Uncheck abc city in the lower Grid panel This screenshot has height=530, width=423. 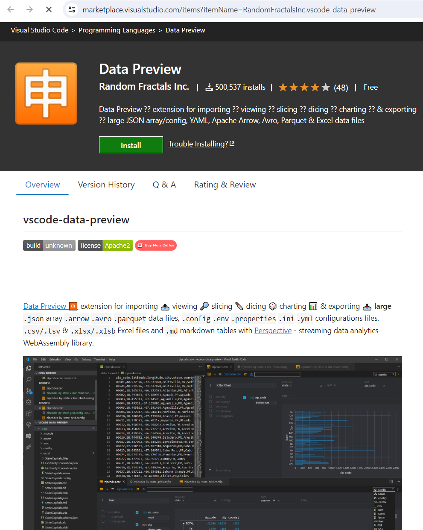point(137,524)
